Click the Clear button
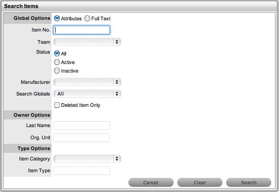 [x=200, y=183]
